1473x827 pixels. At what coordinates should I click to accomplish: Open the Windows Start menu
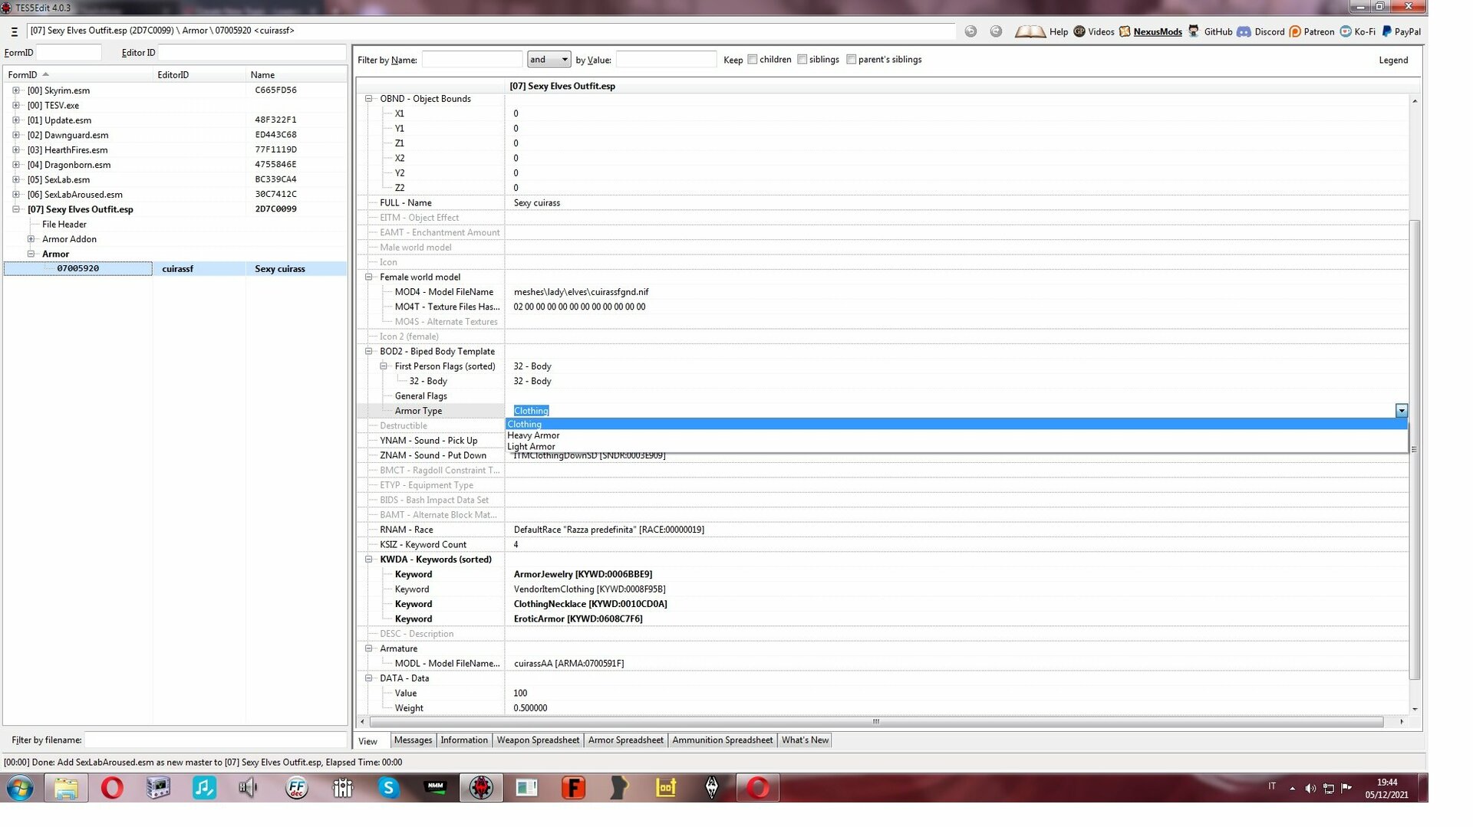click(x=20, y=788)
